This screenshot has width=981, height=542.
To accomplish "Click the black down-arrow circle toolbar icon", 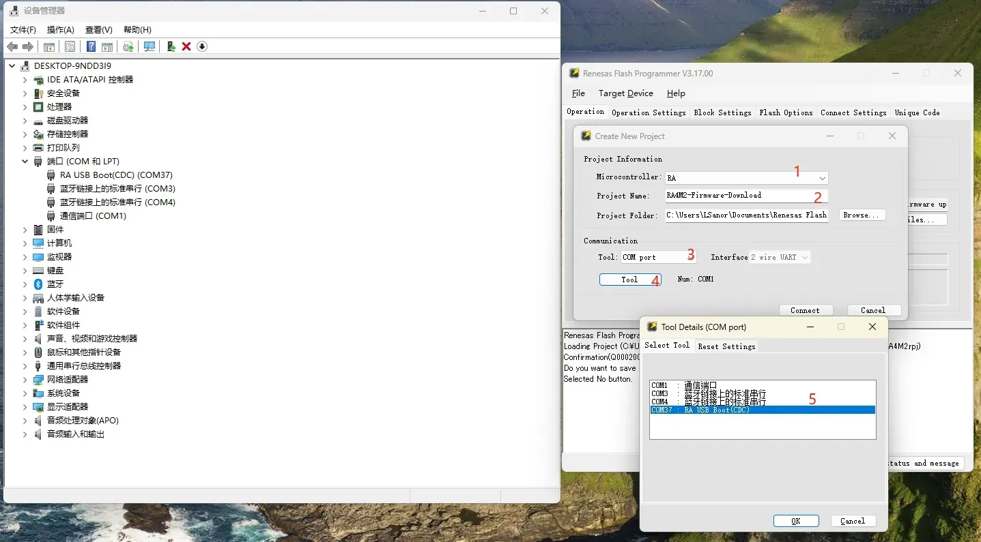I will [202, 46].
